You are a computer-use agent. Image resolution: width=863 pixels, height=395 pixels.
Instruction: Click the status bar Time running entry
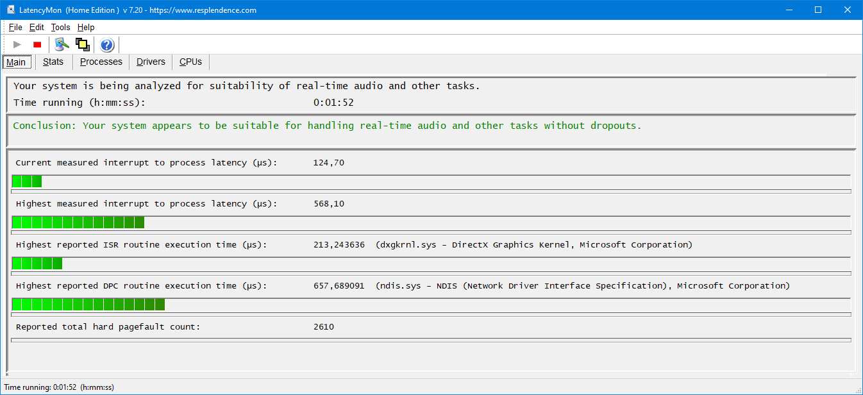pyautogui.click(x=59, y=387)
